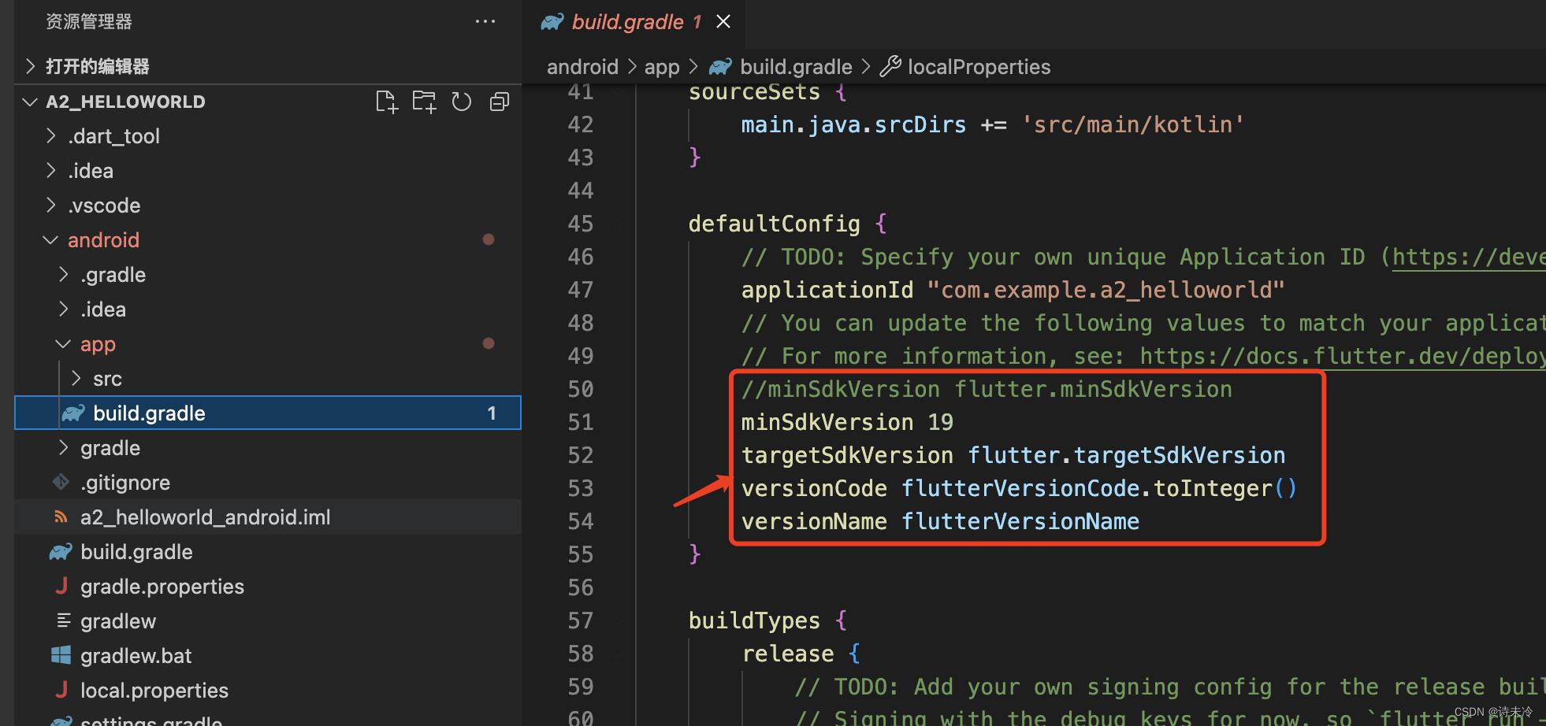Expand the Open Editors section
The height and width of the screenshot is (726, 1546).
tap(268, 66)
